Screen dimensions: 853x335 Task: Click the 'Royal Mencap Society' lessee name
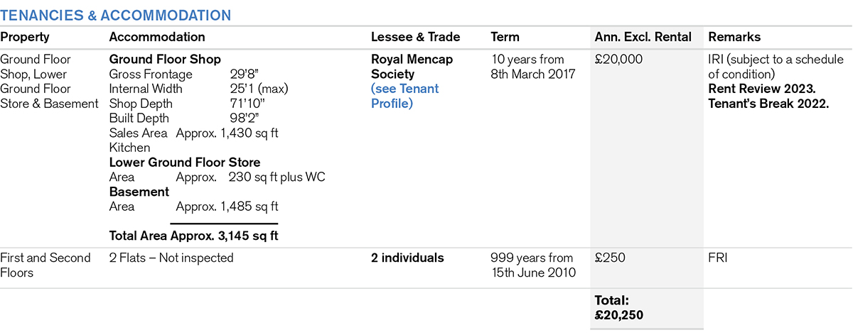click(x=412, y=67)
